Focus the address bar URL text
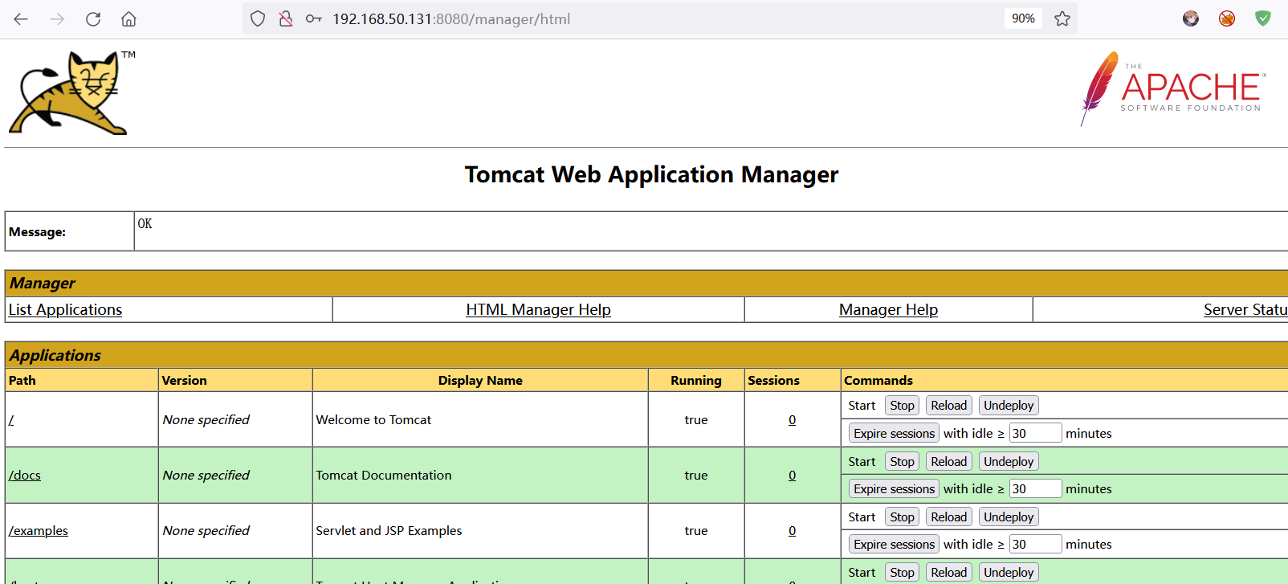Image resolution: width=1288 pixels, height=584 pixels. [451, 18]
